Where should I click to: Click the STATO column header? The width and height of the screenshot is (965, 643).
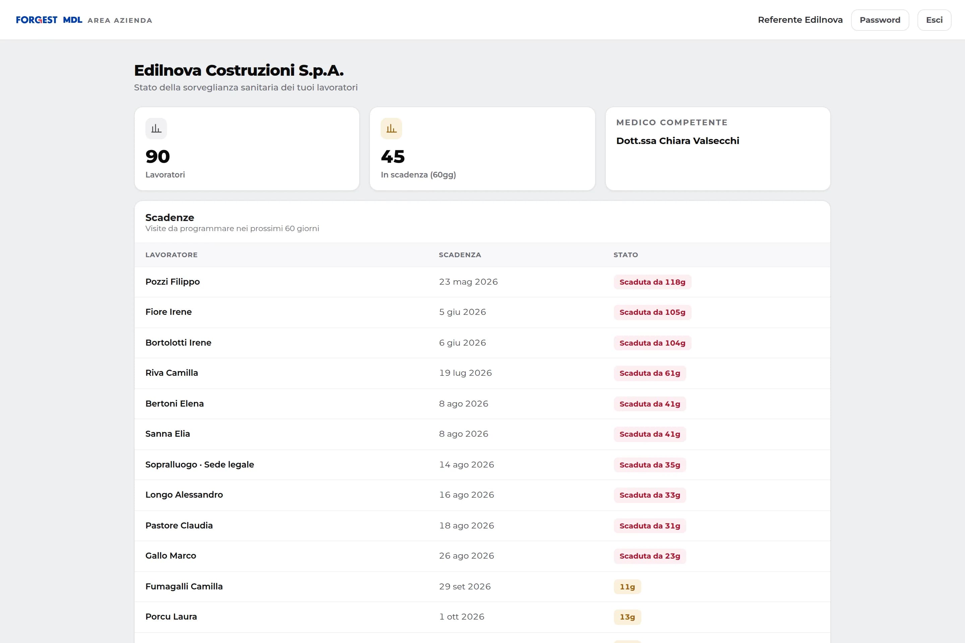[x=626, y=255]
